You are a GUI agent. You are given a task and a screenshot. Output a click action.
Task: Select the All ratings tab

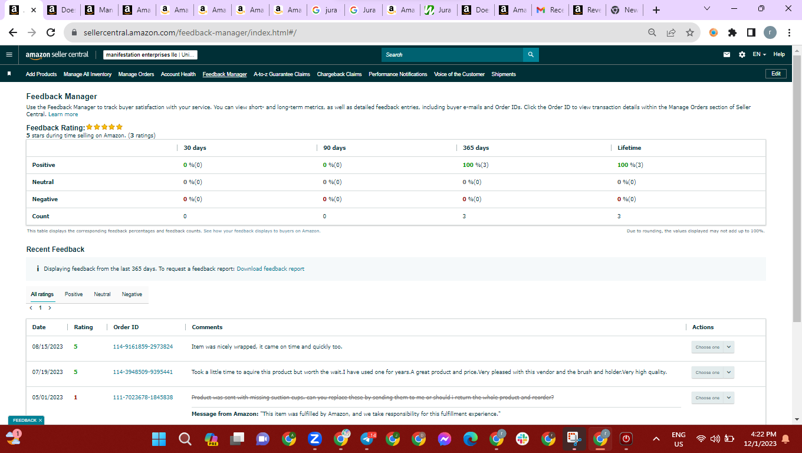[42, 294]
